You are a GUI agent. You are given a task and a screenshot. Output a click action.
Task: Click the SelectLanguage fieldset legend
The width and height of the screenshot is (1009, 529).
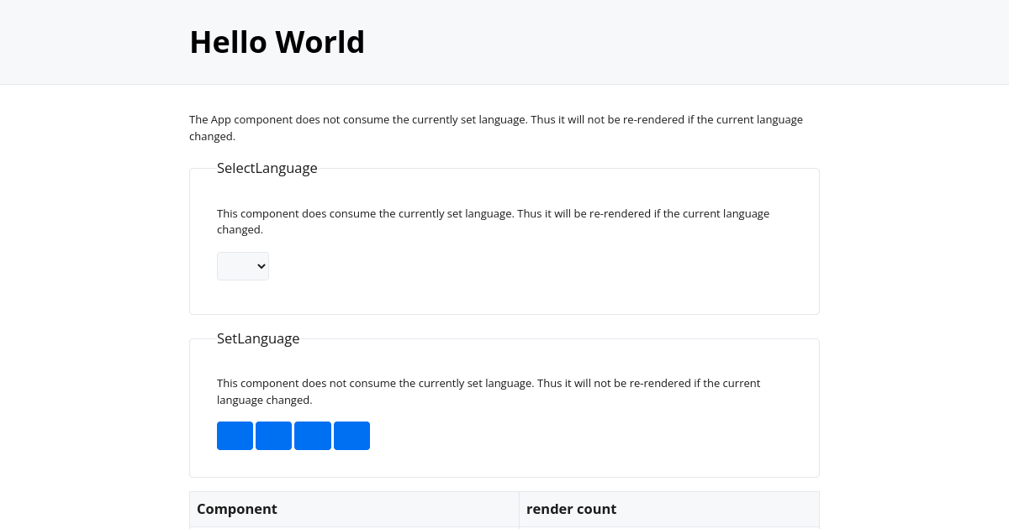coord(267,168)
